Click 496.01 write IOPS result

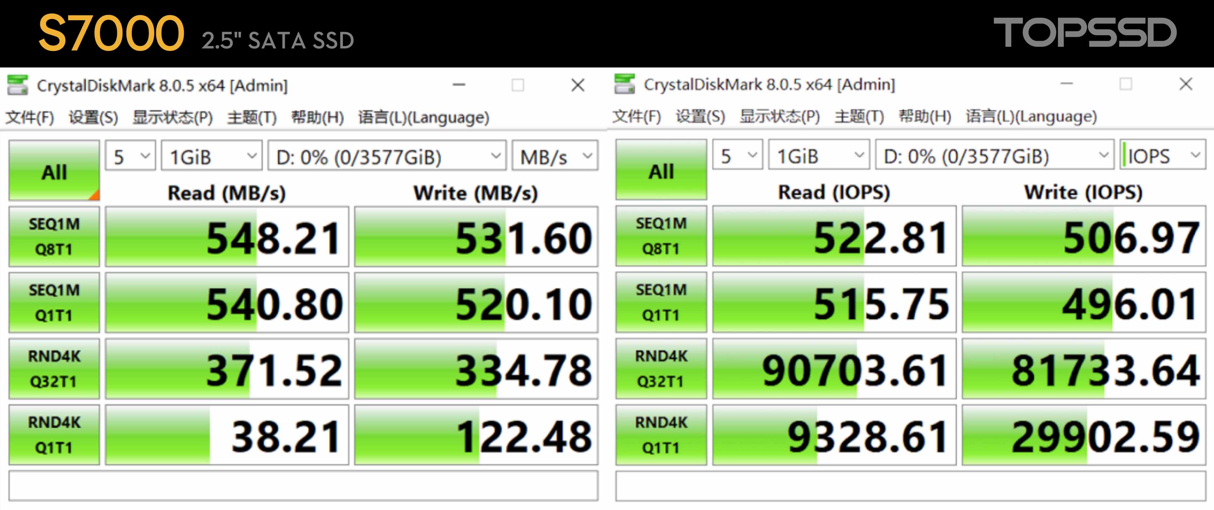coord(1084,302)
